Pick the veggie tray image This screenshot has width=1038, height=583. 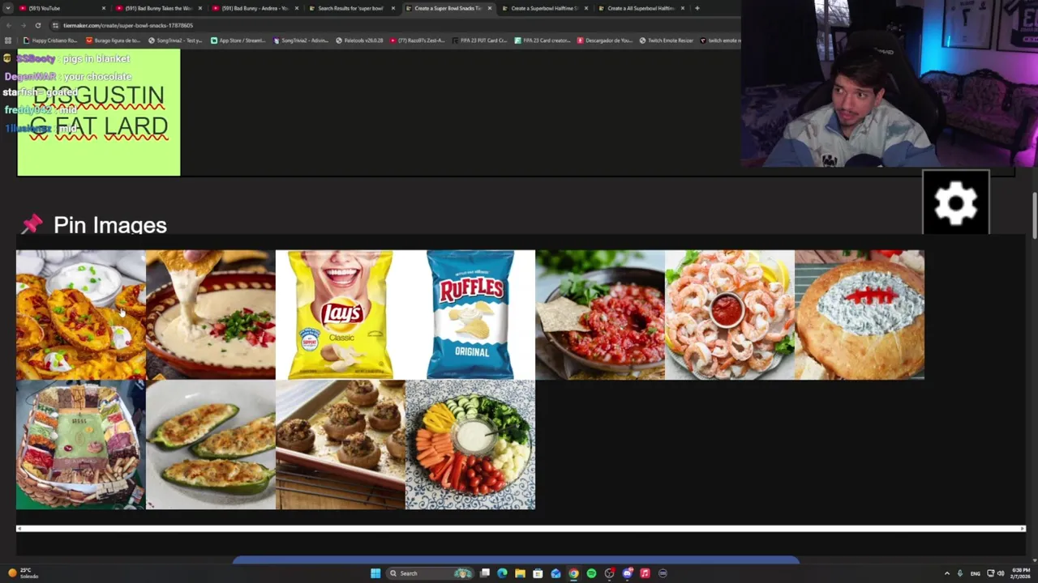(470, 445)
